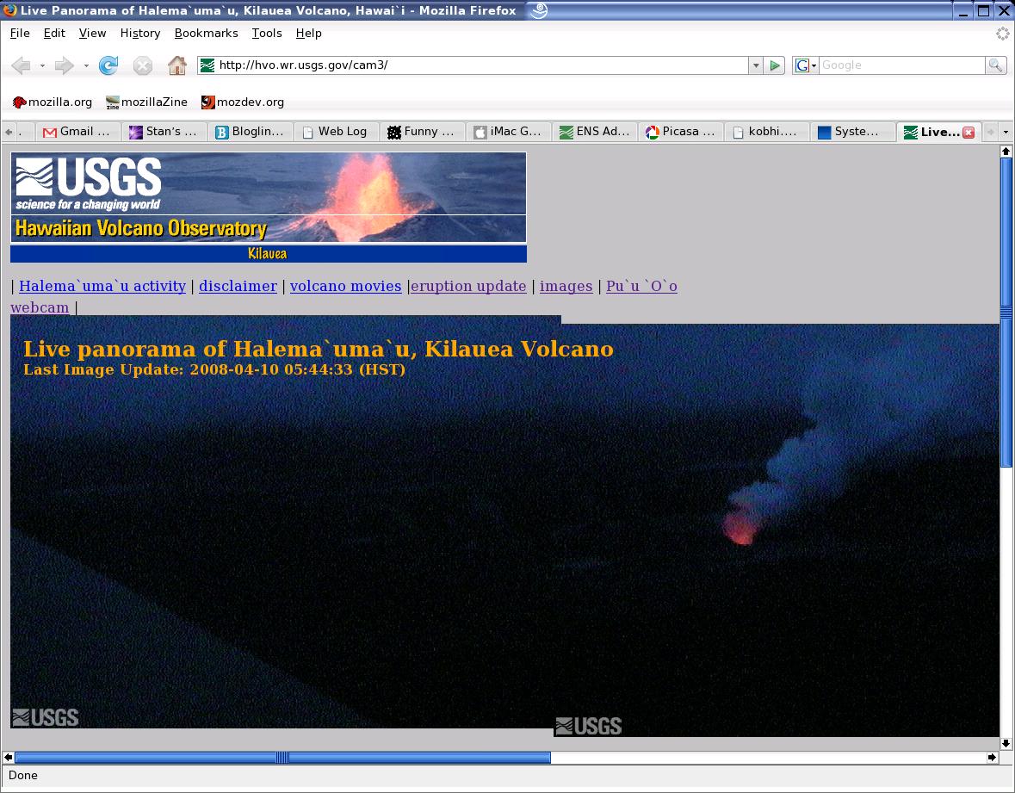Switch to the Funny tab
Viewport: 1015px width, 793px height.
[422, 132]
